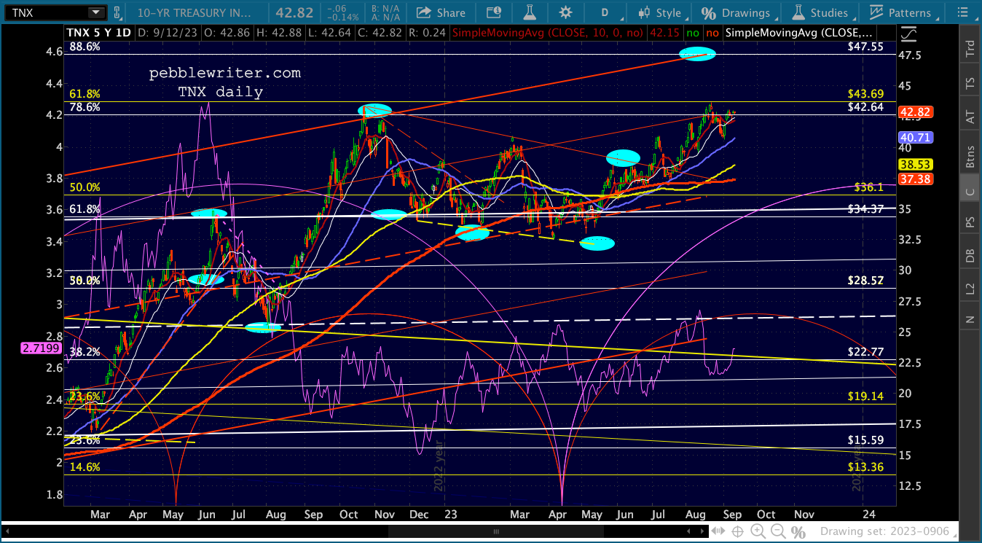Open the Patterns menu
The height and width of the screenshot is (543, 982).
pos(901,12)
